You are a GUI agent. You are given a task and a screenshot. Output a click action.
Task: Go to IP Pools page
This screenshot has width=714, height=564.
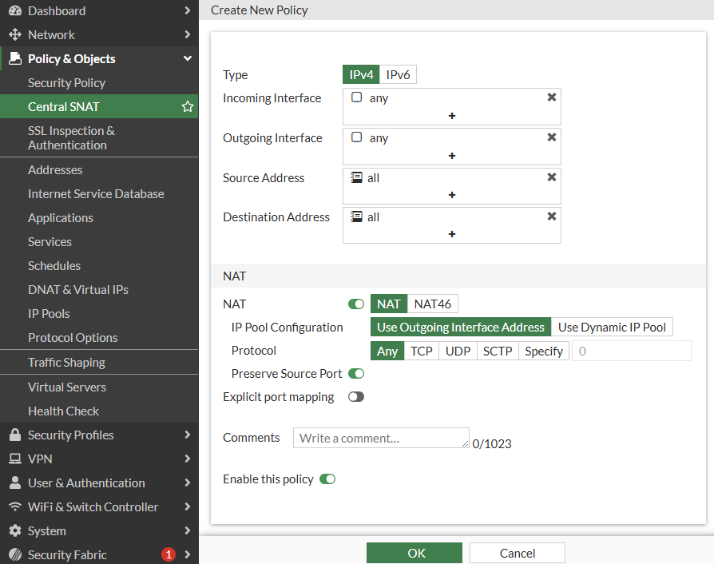pyautogui.click(x=99, y=313)
